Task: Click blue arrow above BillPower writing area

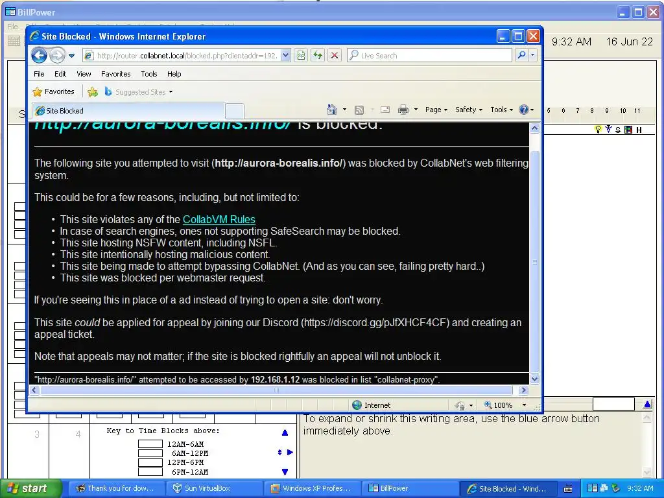Action: [648, 405]
